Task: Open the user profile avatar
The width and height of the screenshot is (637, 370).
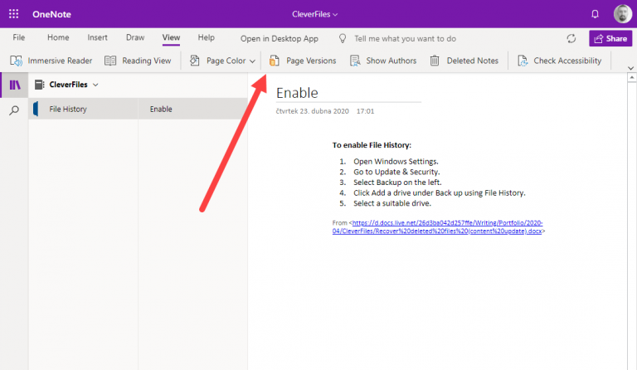Action: click(x=622, y=14)
